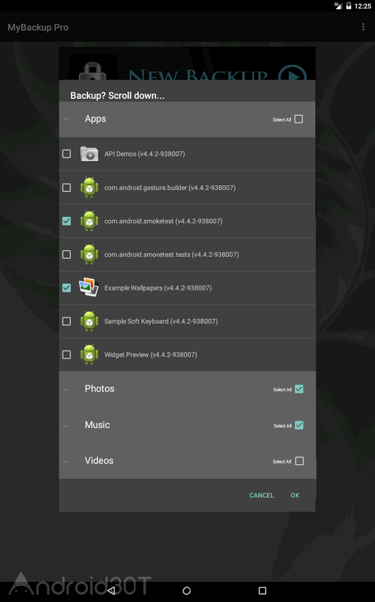The image size is (375, 602).
Task: Tap the recent apps square button
Action: pos(262,591)
